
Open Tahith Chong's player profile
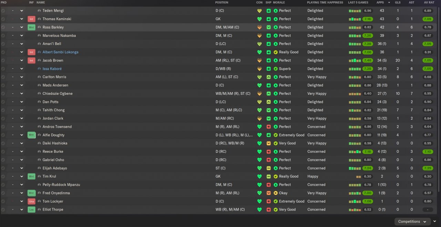click(53, 110)
